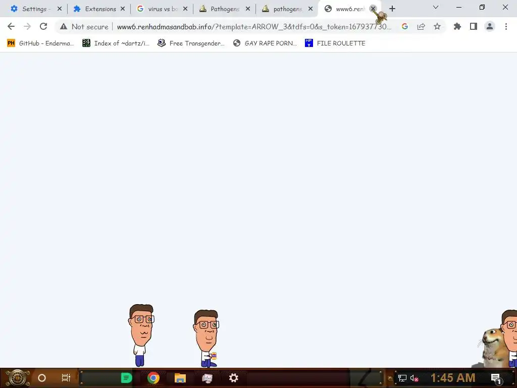Click the kneeling Hank Hill character holding a can
Image resolution: width=517 pixels, height=388 pixels.
pos(206,338)
